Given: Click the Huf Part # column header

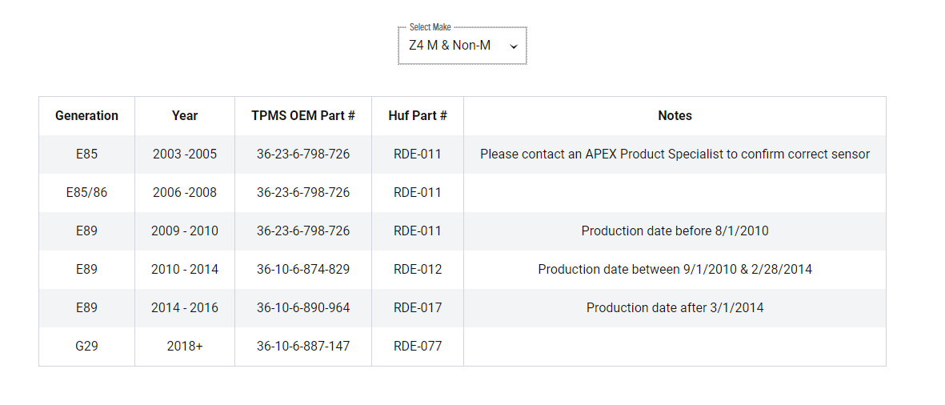Looking at the screenshot, I should click(418, 116).
